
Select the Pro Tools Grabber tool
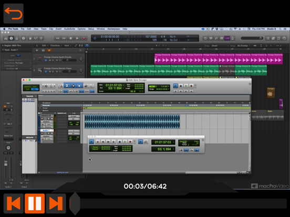79,85
